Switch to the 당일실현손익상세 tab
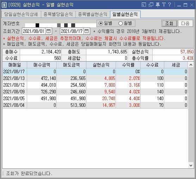This screenshot has height=179, width=196. 21,14
